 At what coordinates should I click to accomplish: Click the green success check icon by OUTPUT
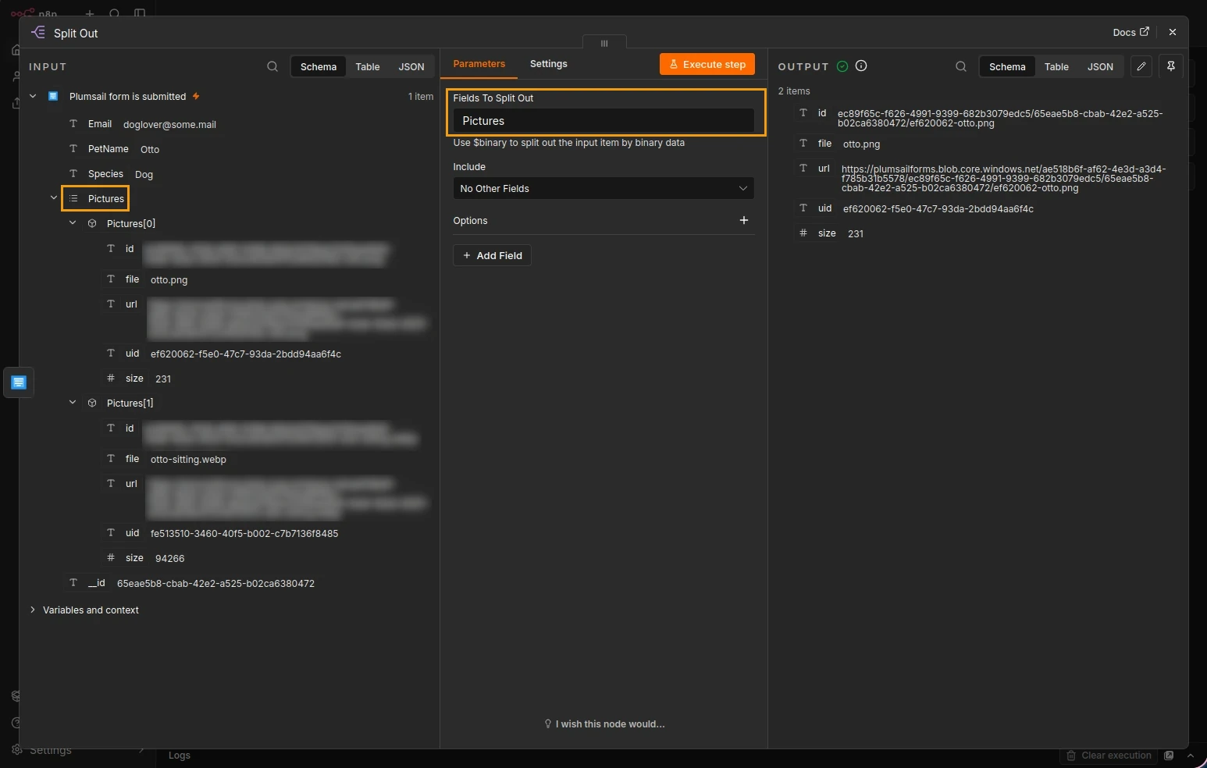[x=842, y=66]
